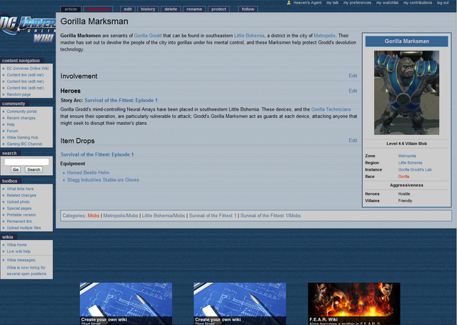
Task: Open the rename tab
Action: (x=194, y=9)
